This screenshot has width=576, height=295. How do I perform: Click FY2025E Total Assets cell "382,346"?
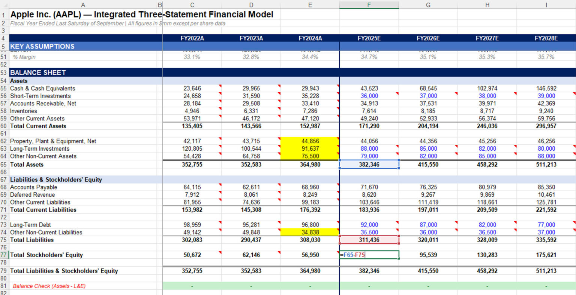pyautogui.click(x=369, y=165)
